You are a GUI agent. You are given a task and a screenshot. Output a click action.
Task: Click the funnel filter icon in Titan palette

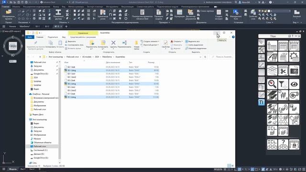point(283,84)
